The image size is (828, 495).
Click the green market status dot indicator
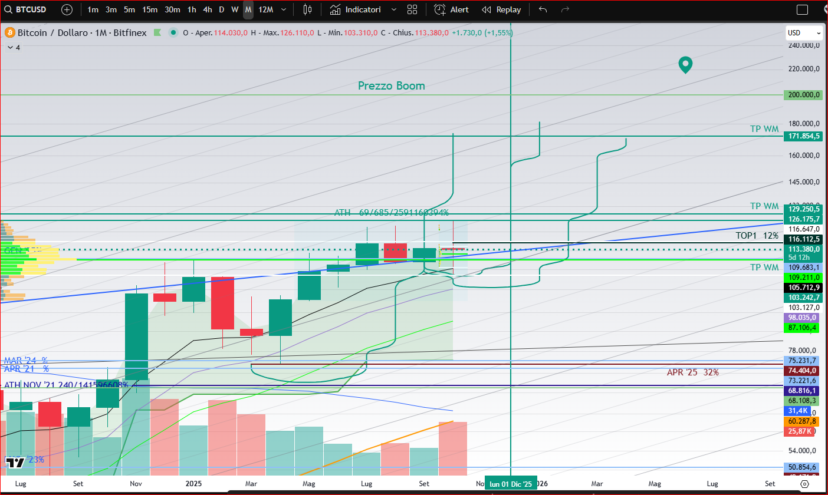pyautogui.click(x=172, y=33)
